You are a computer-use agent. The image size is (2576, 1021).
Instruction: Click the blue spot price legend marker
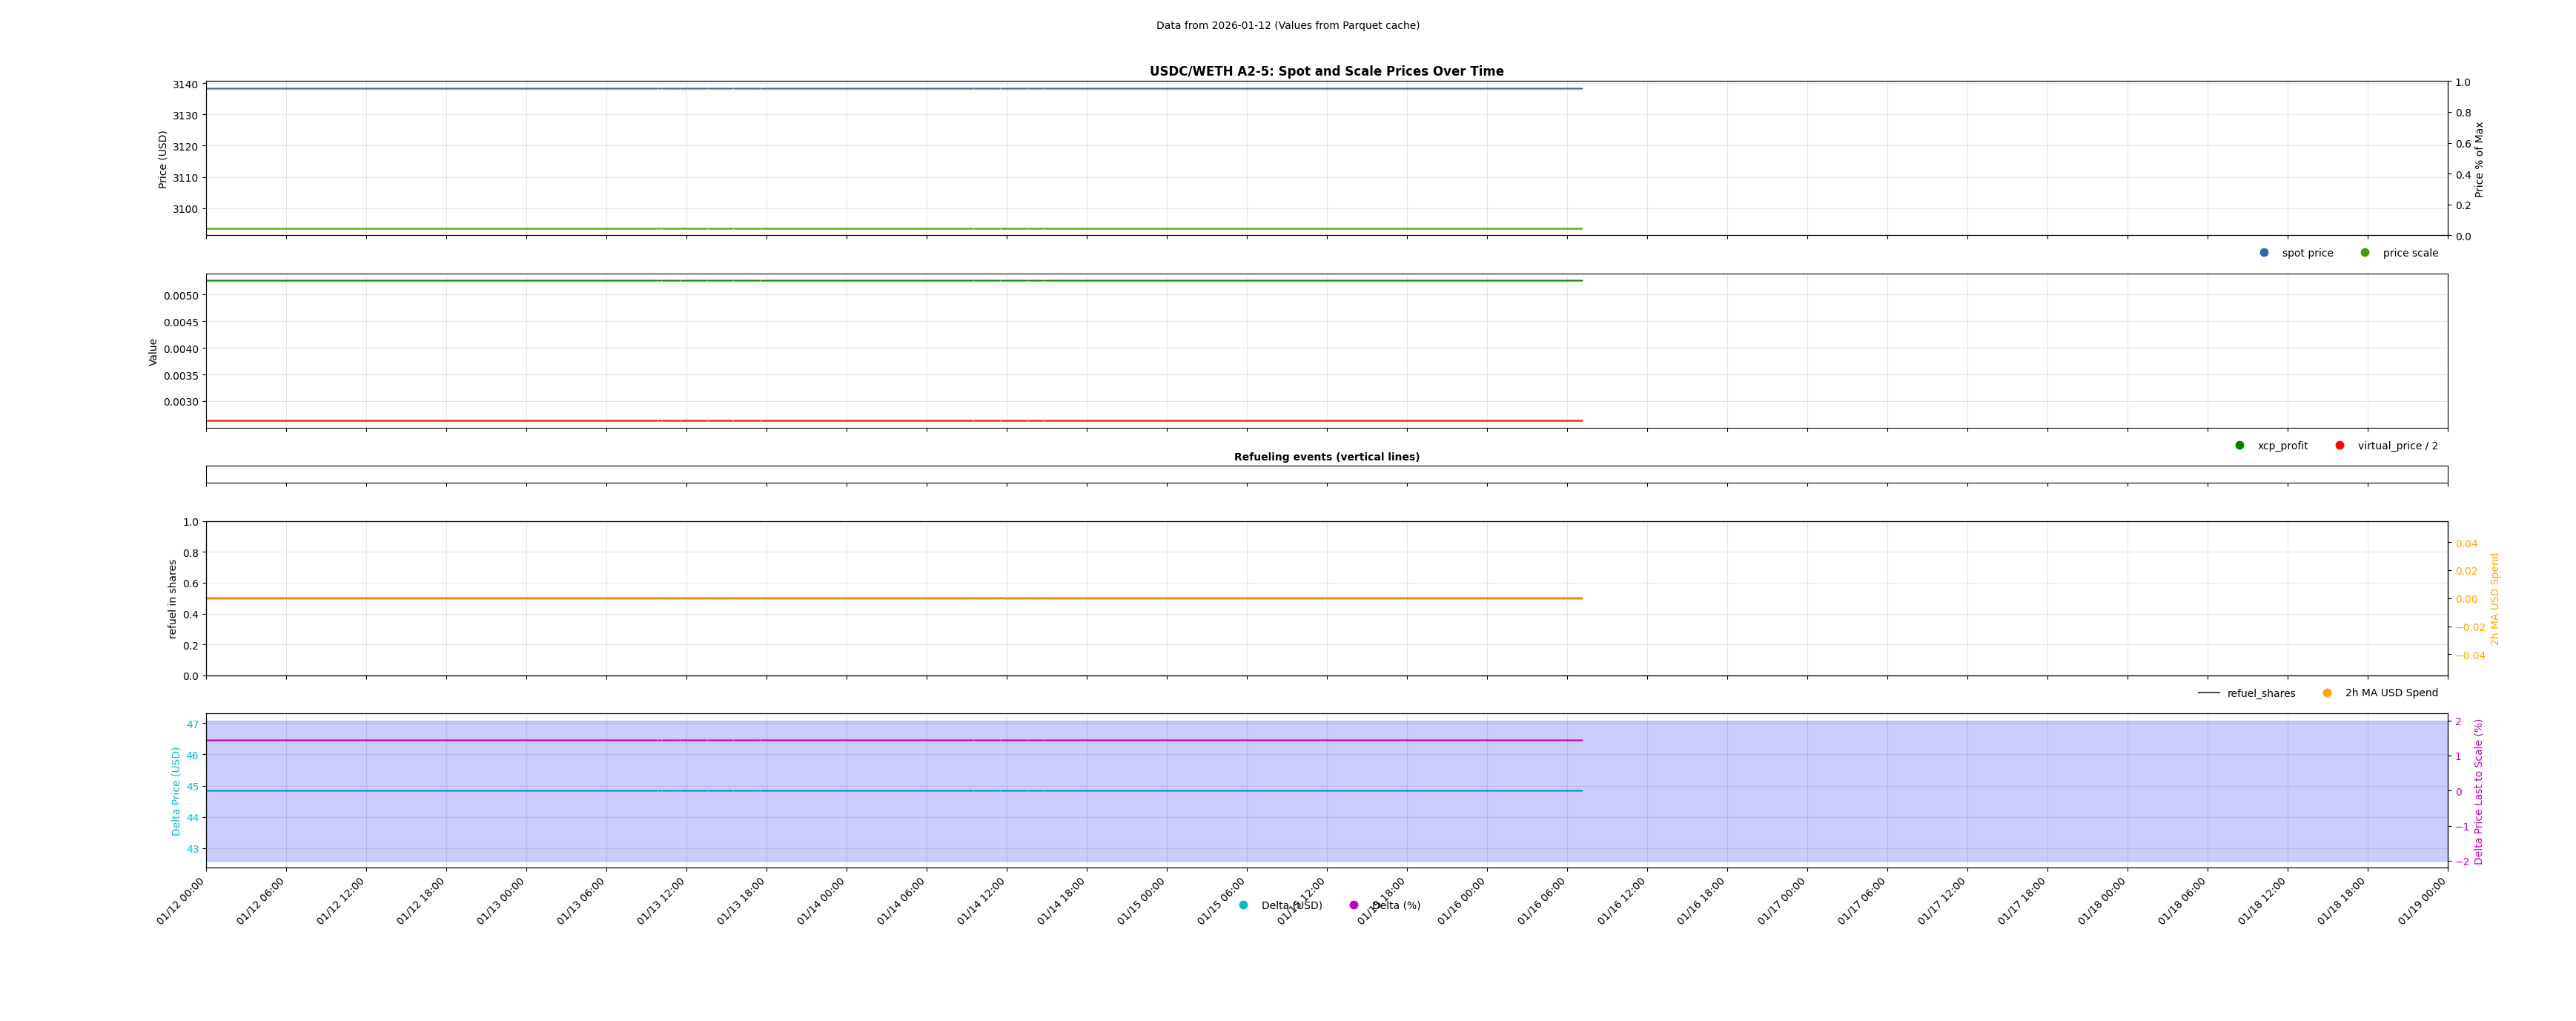coord(2264,253)
